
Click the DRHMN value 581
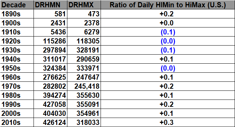click(60, 14)
